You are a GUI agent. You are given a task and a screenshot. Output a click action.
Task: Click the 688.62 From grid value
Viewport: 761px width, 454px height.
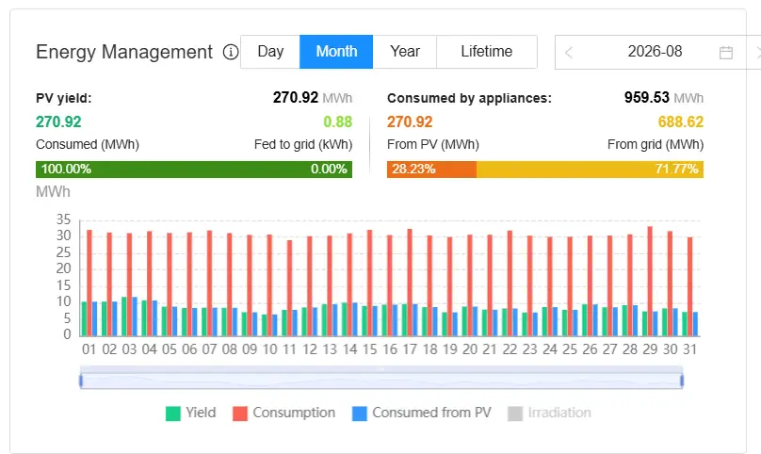point(680,122)
